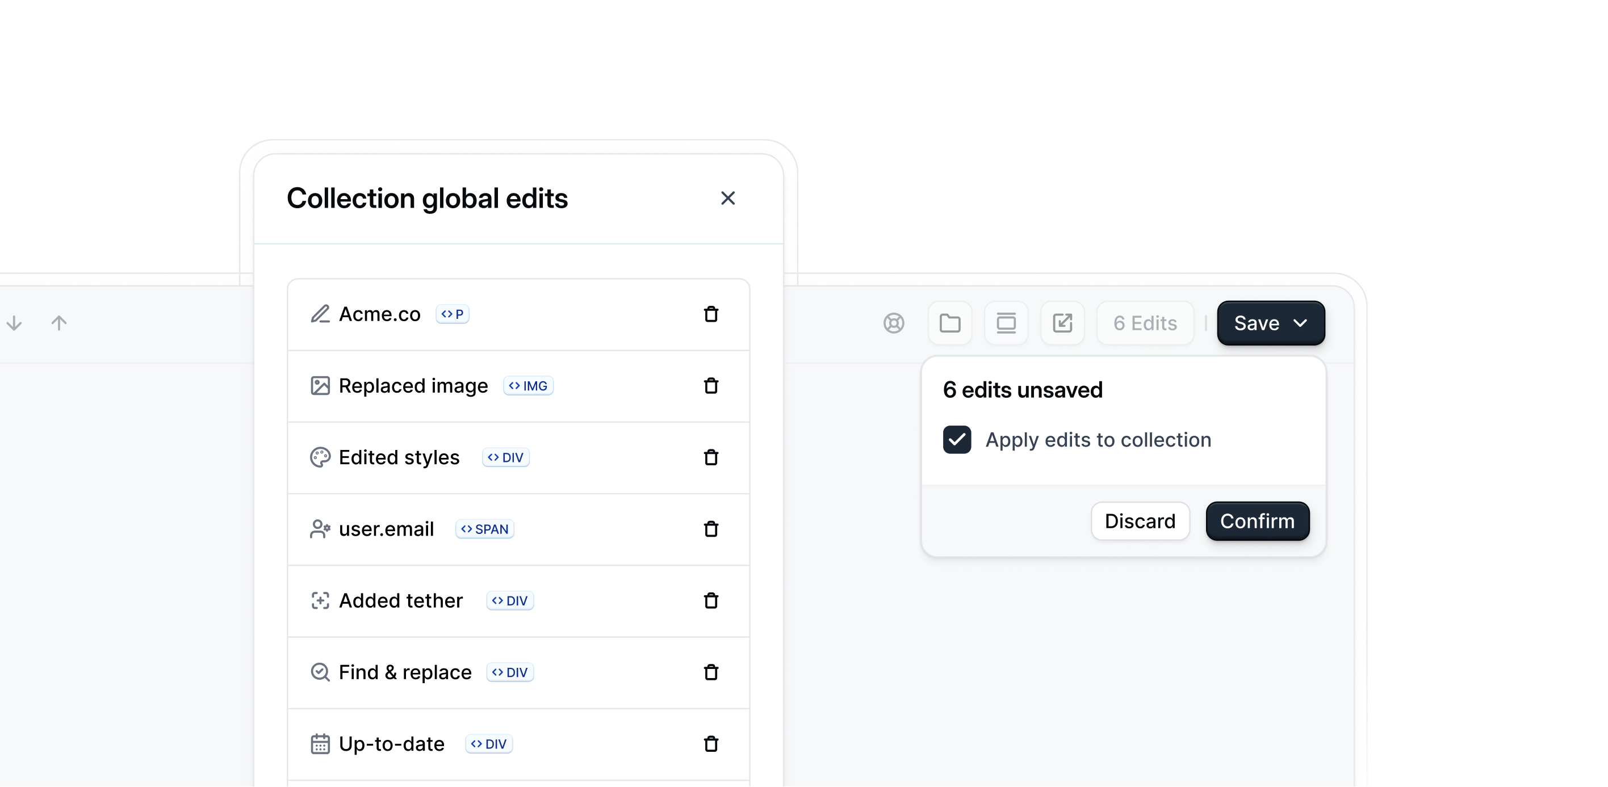Delete the Acme.co edit

pyautogui.click(x=711, y=314)
